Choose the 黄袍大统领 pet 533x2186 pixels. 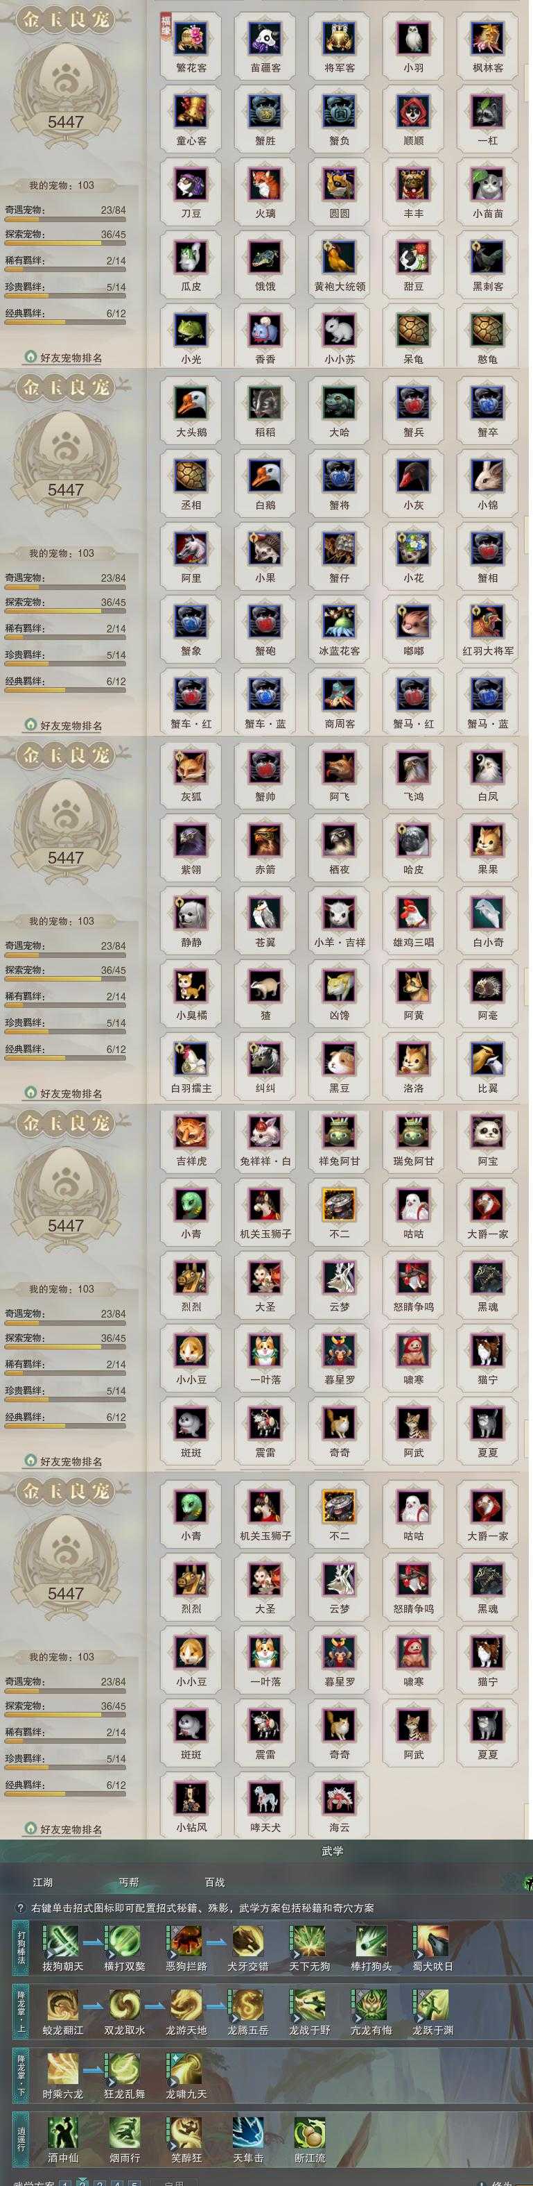pos(339,257)
